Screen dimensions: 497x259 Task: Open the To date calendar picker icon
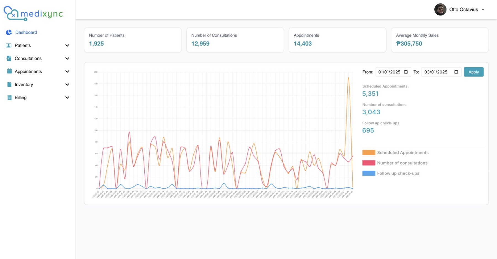click(456, 72)
